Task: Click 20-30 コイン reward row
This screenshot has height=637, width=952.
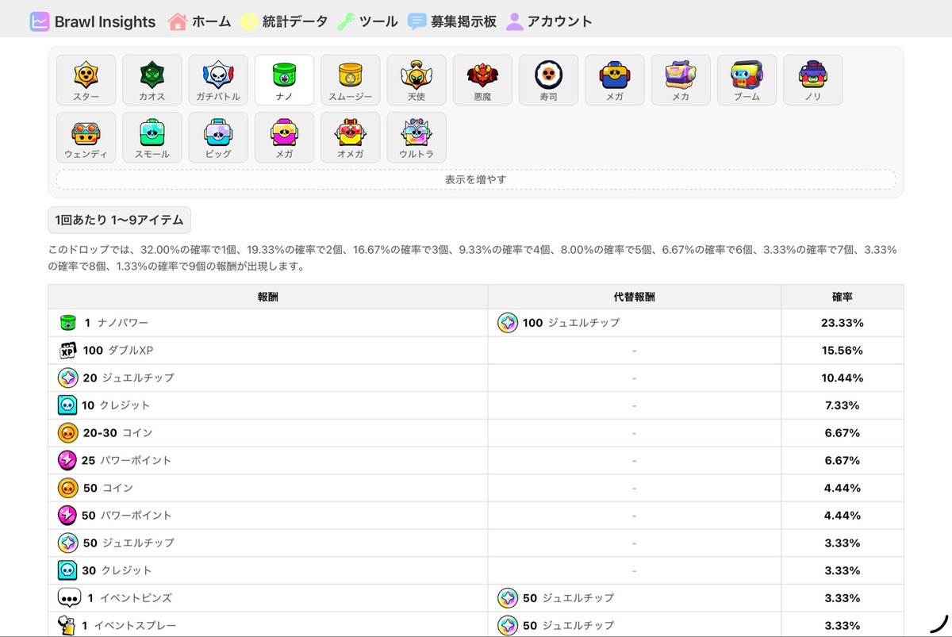Action: [x=476, y=432]
